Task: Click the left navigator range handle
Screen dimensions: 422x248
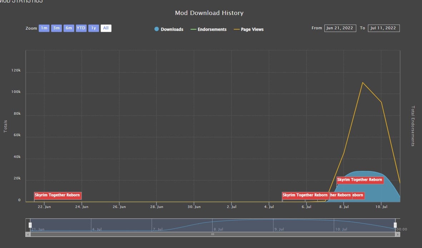Action: (x=30, y=225)
